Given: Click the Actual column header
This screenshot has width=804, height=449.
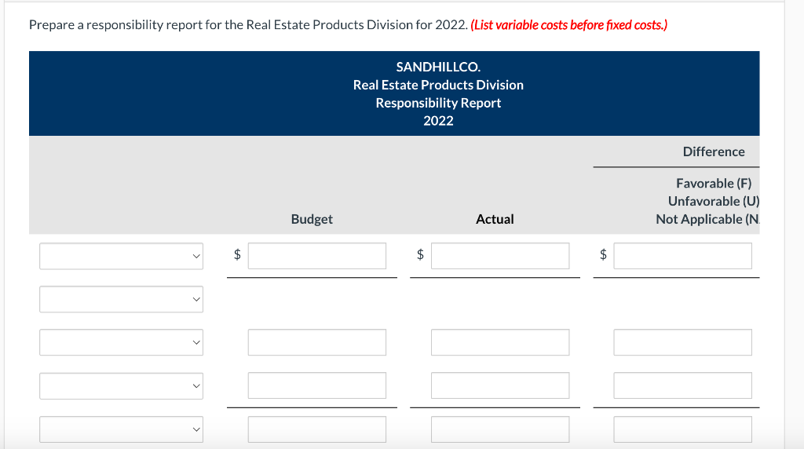Looking at the screenshot, I should click(x=495, y=219).
